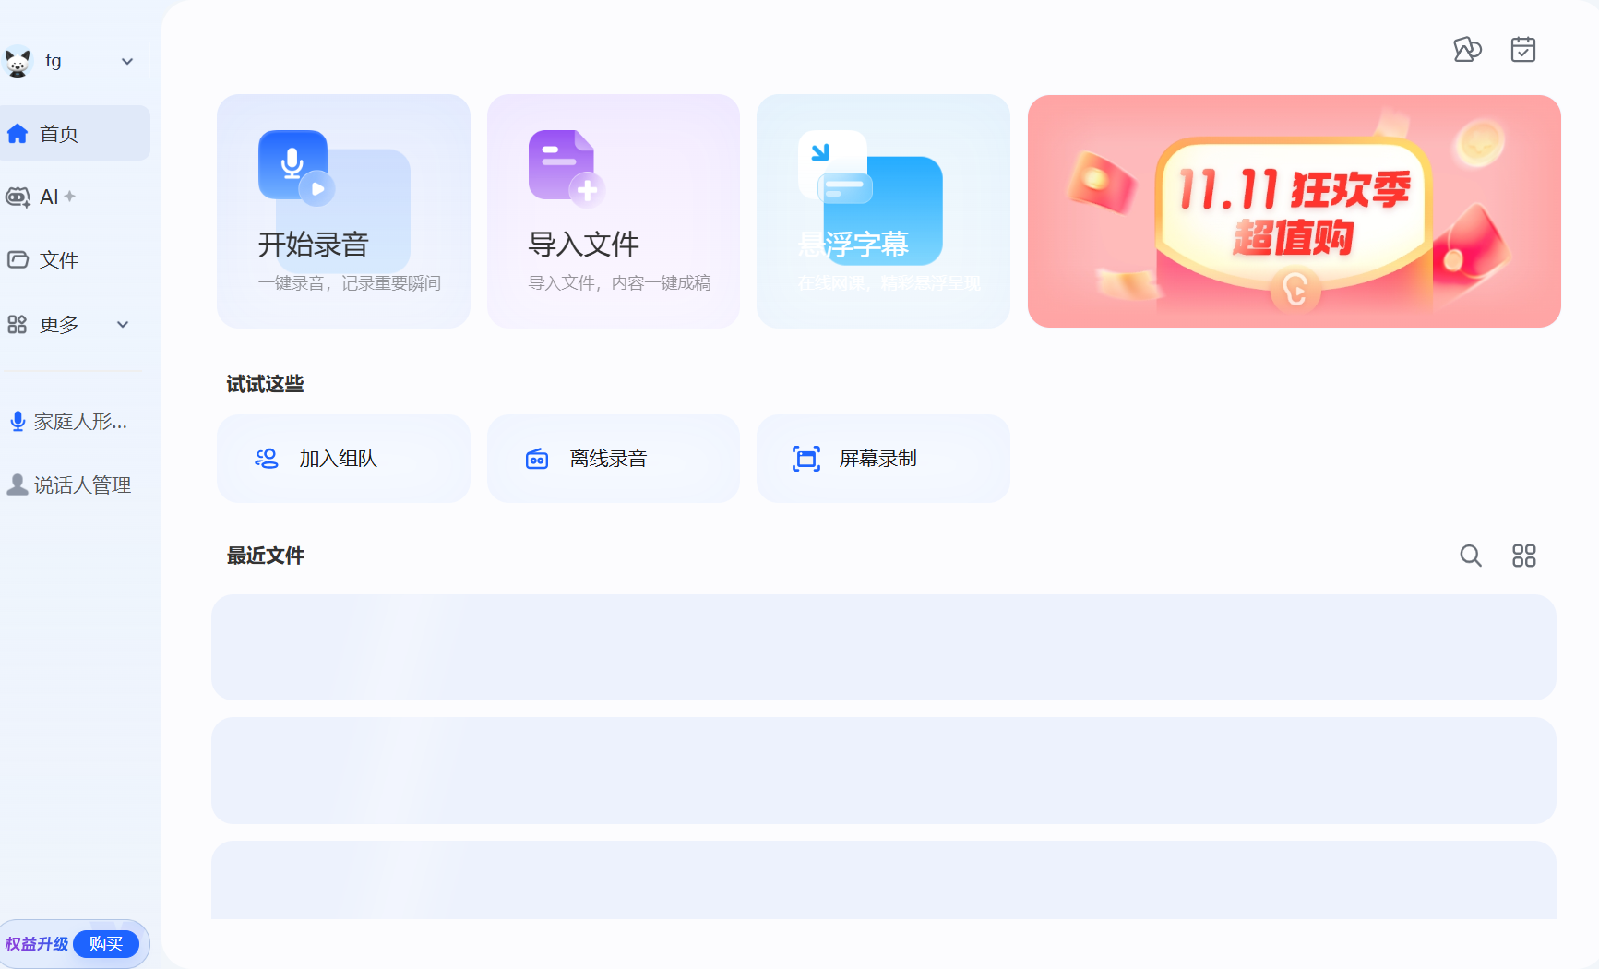
Task: Click the microphone icon on 开始录音 card
Action: point(293,165)
